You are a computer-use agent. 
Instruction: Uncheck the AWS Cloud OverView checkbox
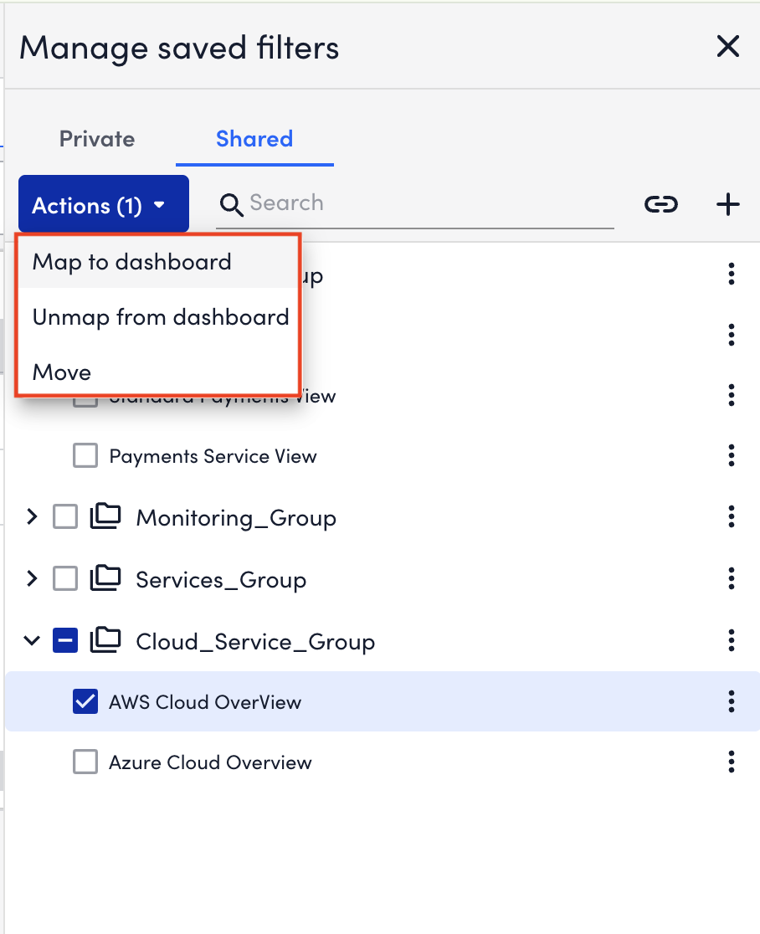85,701
